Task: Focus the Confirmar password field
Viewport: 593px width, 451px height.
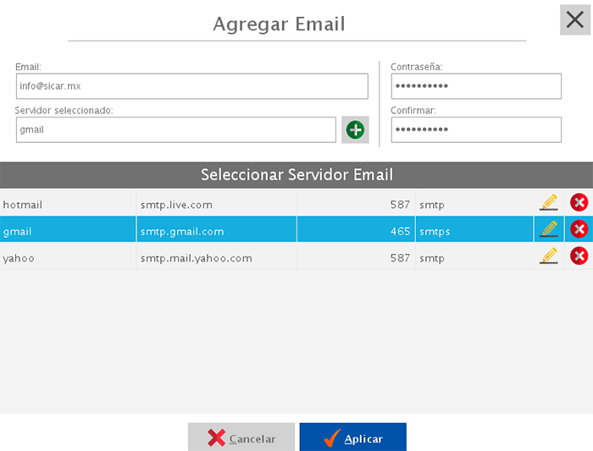Action: [476, 129]
